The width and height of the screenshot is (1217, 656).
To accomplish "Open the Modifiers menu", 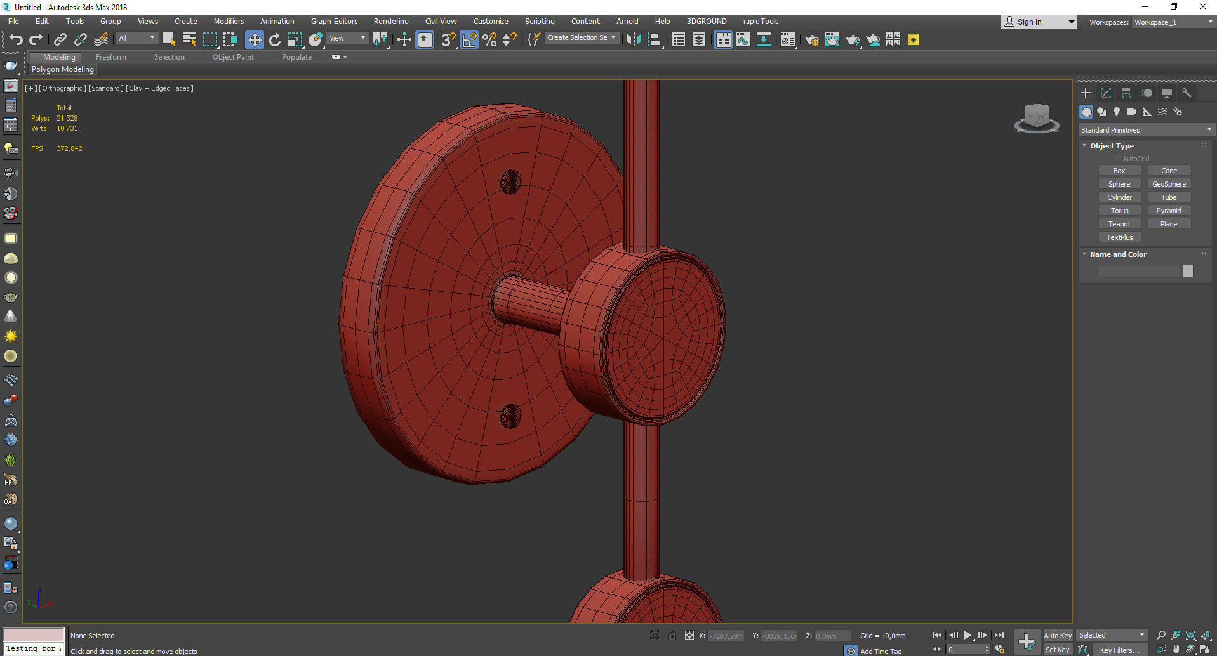I will (229, 22).
